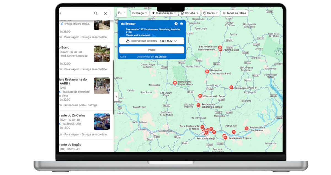Select the Restaurante Tropical map pin
The width and height of the screenshot is (331, 175).
(x=225, y=138)
